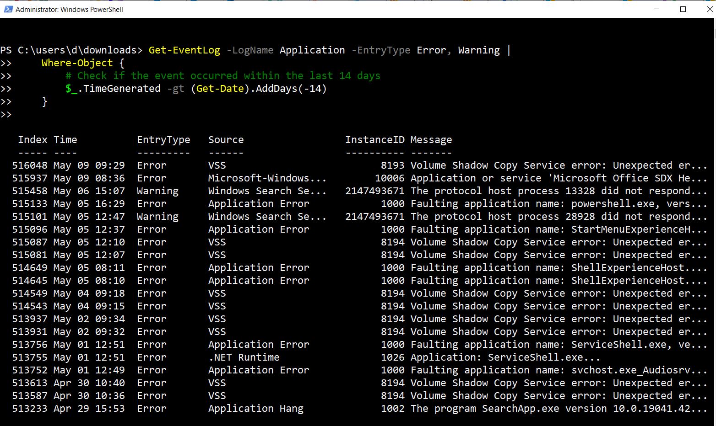
Task: Maximize the PowerShell window
Action: pyautogui.click(x=683, y=9)
